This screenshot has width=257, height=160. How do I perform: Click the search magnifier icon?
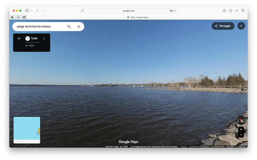tap(69, 27)
